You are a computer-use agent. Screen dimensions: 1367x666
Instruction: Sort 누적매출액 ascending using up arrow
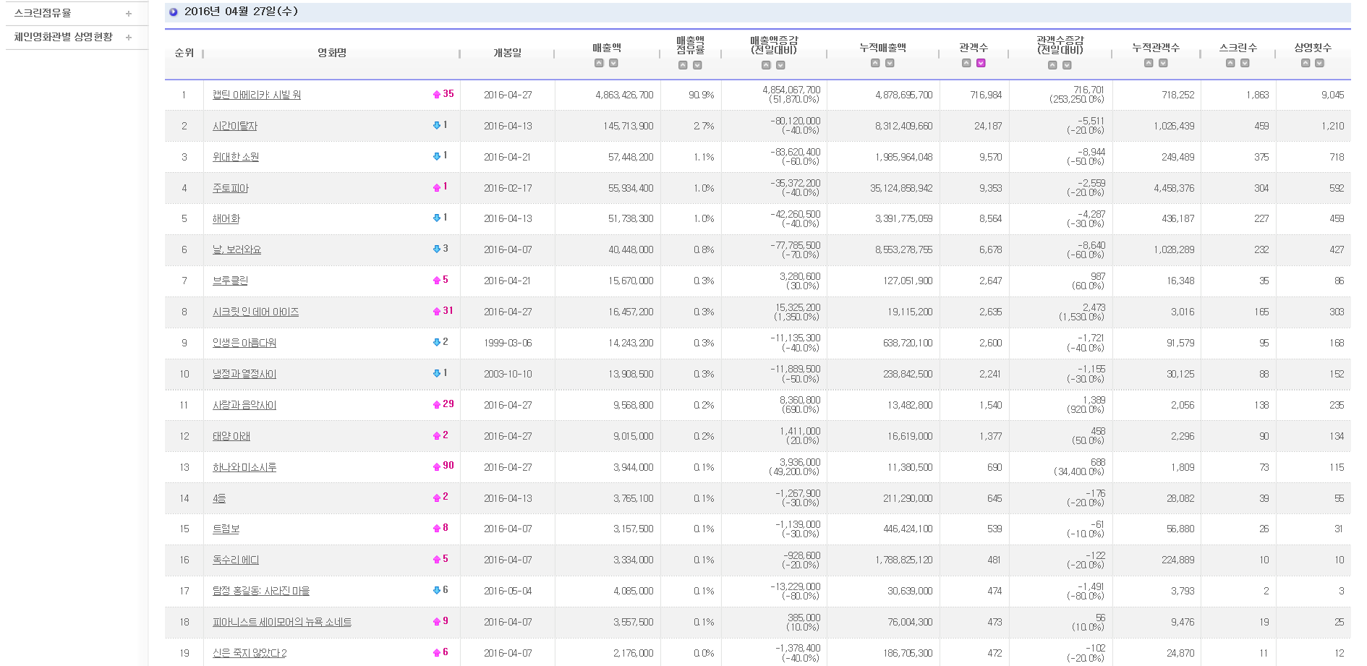[875, 63]
